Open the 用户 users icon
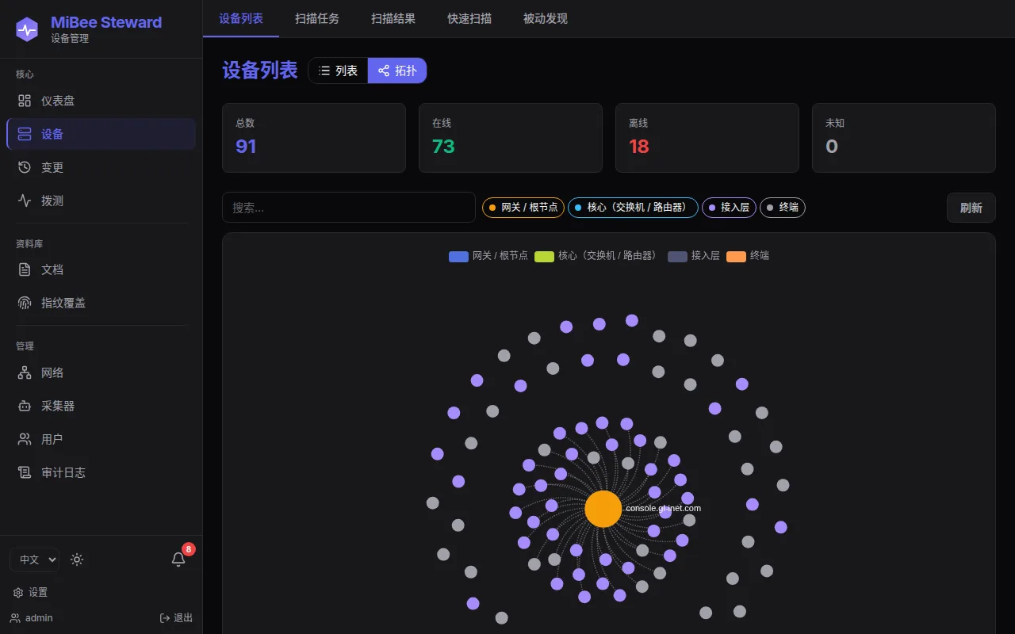 click(x=25, y=439)
